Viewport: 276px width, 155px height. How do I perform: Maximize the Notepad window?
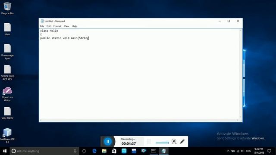pos(229,21)
